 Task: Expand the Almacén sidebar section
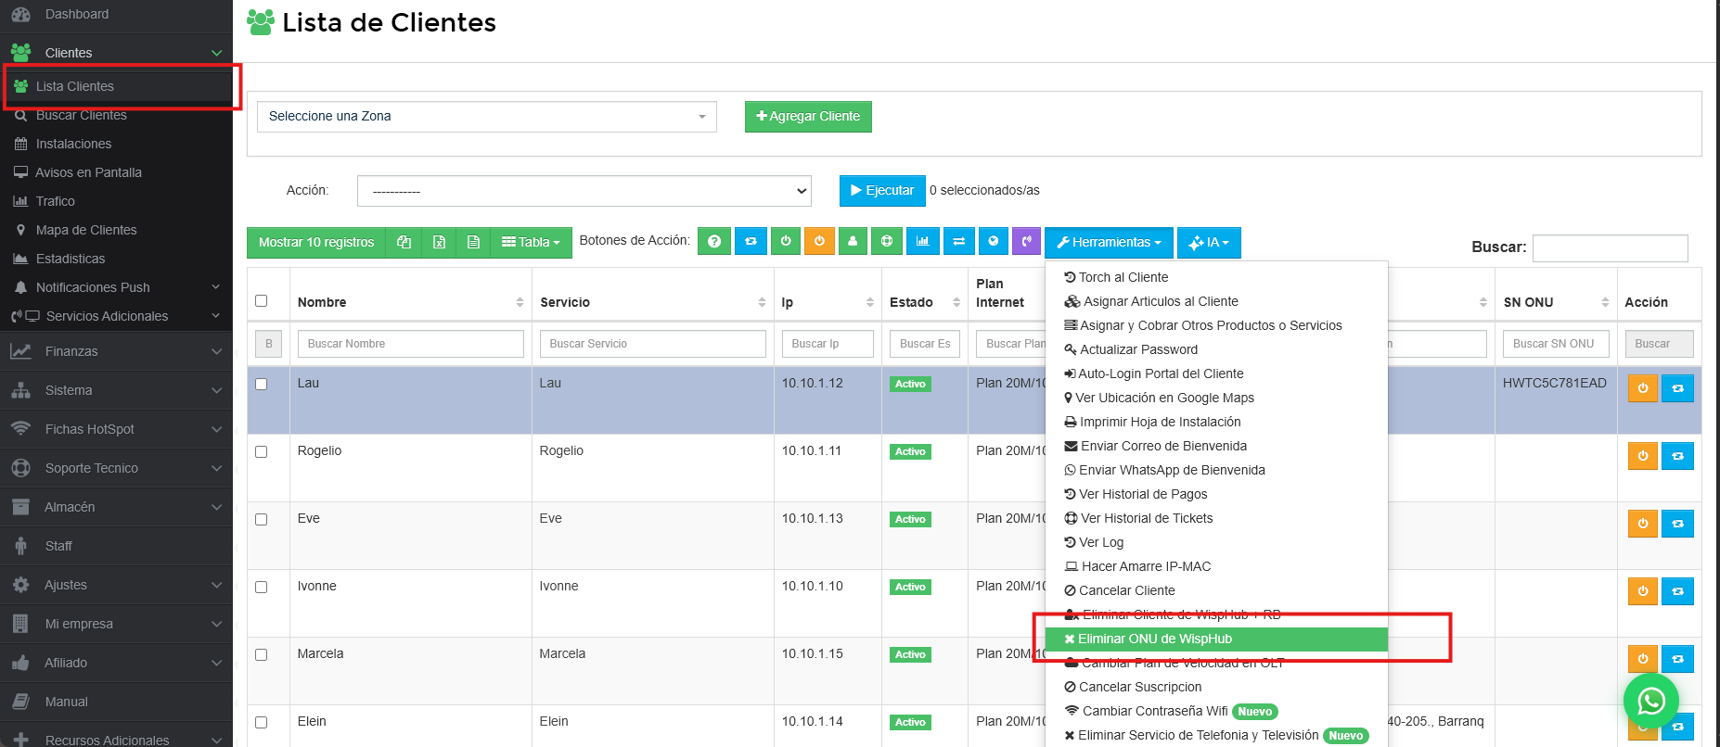[x=116, y=507]
